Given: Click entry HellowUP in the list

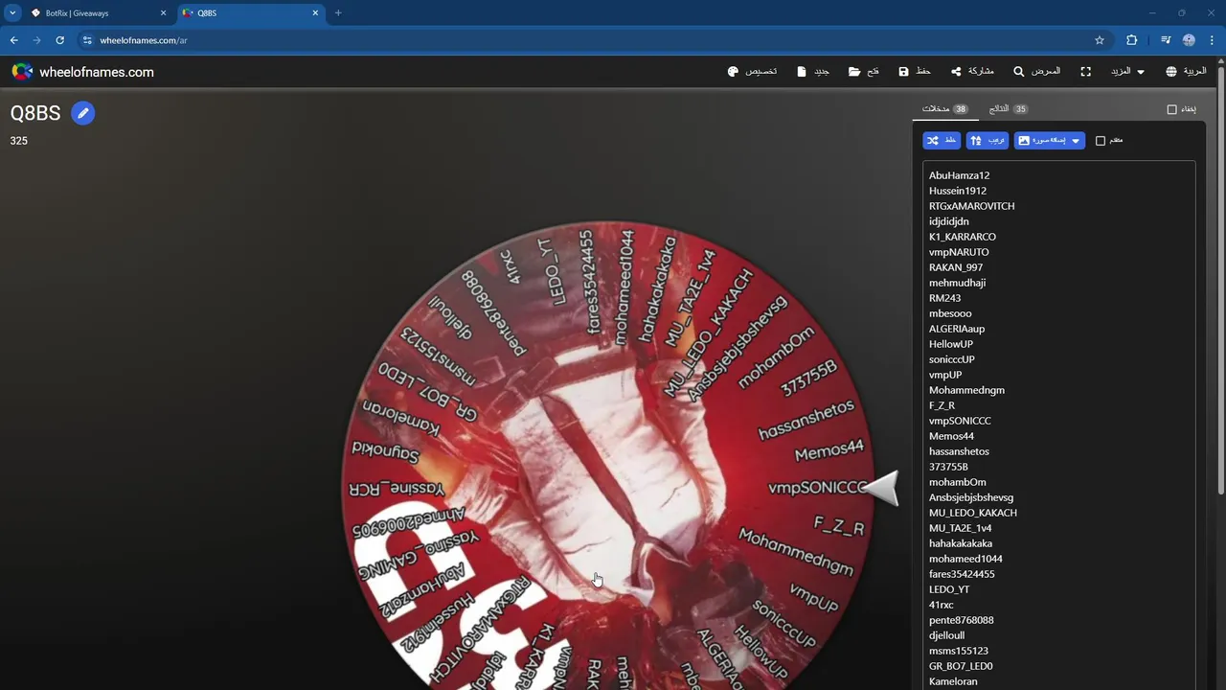Looking at the screenshot, I should pos(951,344).
